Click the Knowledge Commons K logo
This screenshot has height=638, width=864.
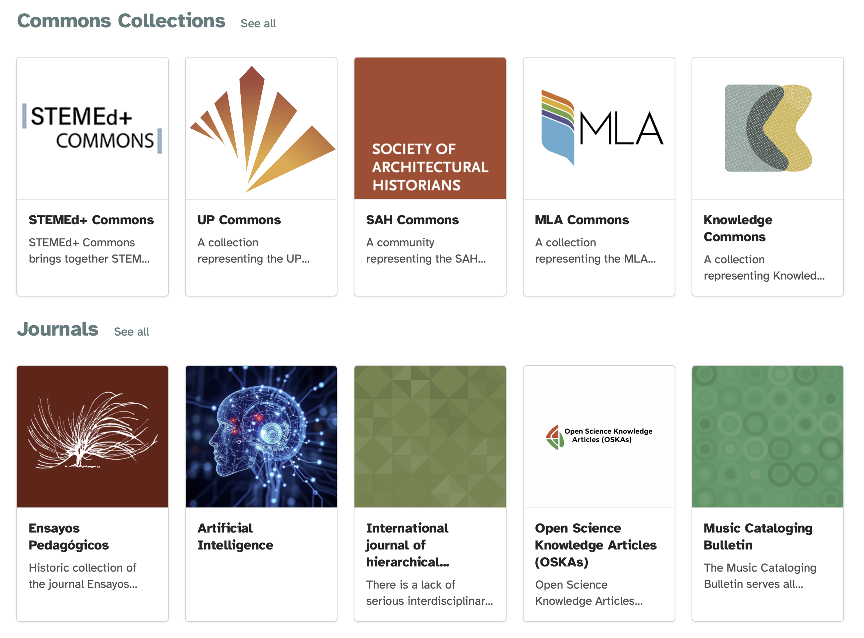pos(767,128)
